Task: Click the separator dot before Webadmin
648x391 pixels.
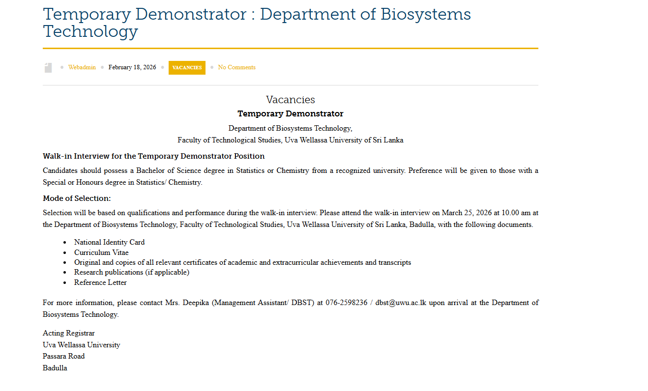Action: point(61,67)
